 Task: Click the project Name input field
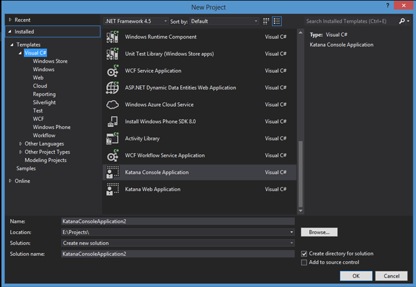(177, 222)
